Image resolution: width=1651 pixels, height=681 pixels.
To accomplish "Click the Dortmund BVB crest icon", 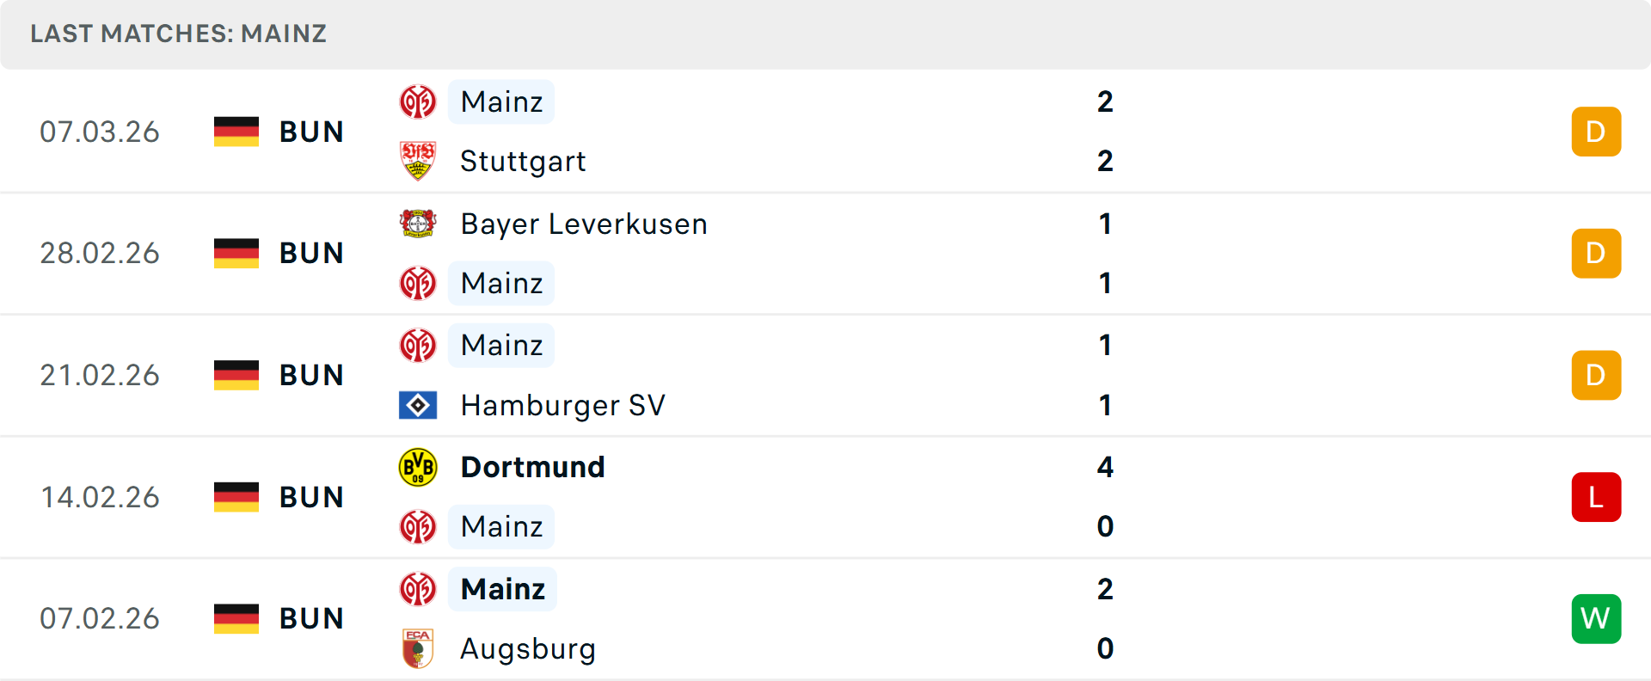I will [x=418, y=467].
